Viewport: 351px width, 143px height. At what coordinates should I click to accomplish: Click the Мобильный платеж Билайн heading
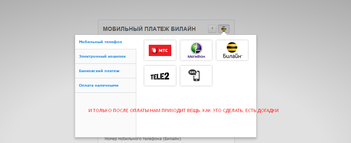(149, 29)
